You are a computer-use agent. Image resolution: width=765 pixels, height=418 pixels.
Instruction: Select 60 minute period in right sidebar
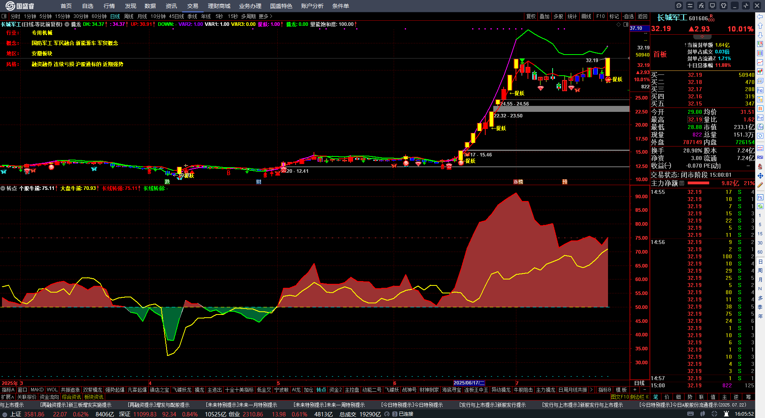point(760,252)
